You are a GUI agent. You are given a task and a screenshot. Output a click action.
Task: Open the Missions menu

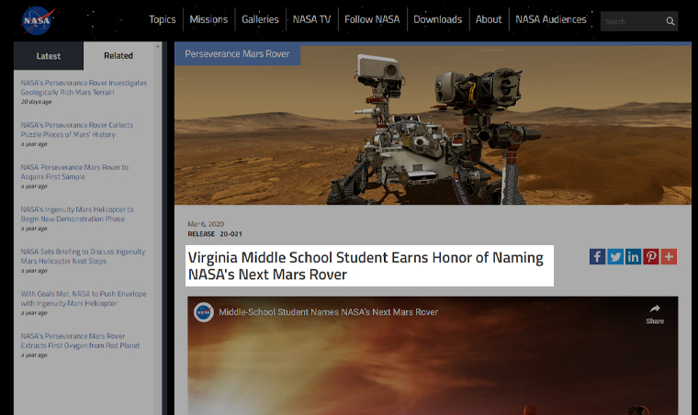(208, 19)
